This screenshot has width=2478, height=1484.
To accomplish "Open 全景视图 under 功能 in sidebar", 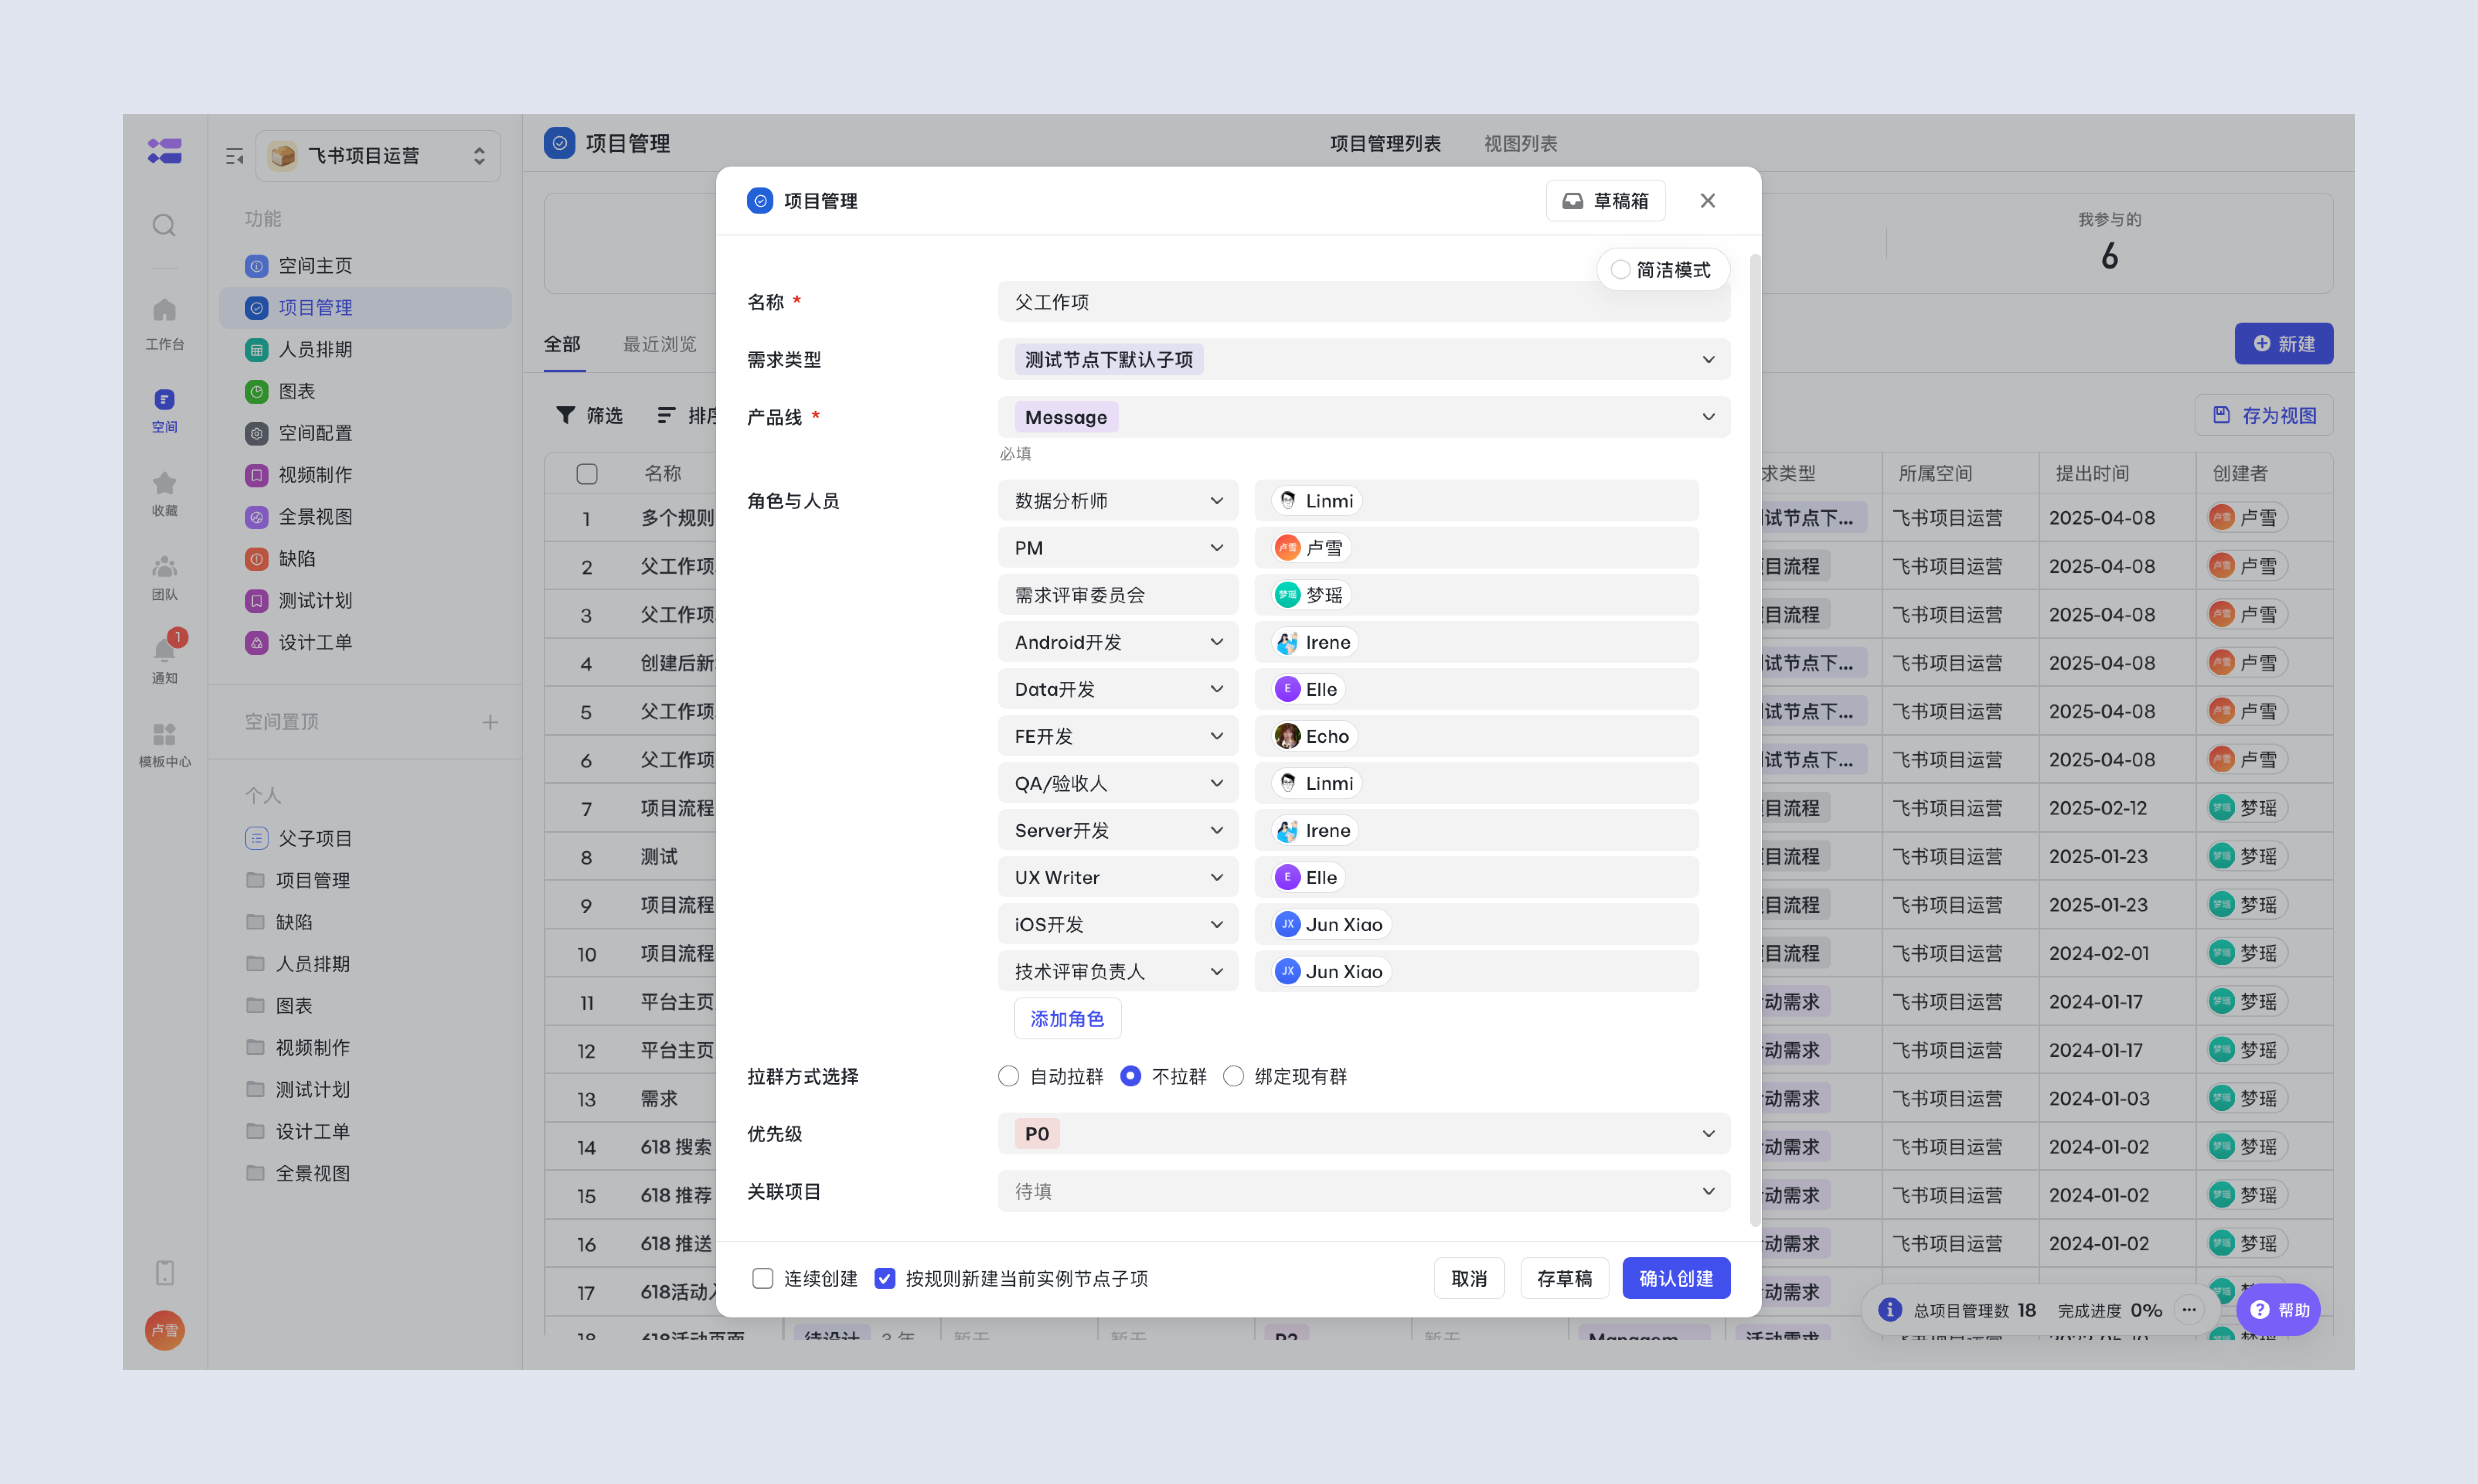I will (365, 517).
